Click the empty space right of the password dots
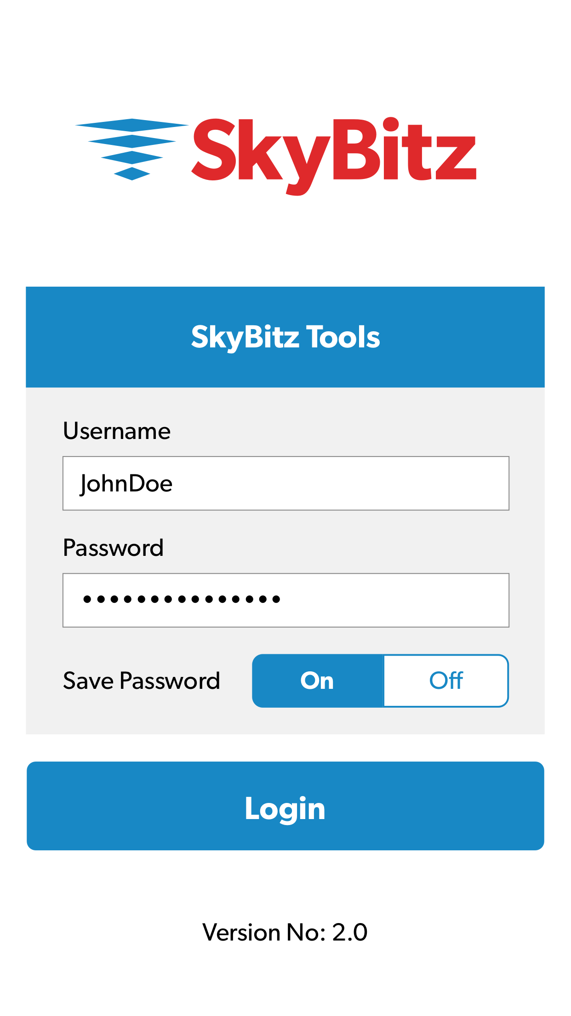The image size is (571, 1016). pyautogui.click(x=395, y=600)
